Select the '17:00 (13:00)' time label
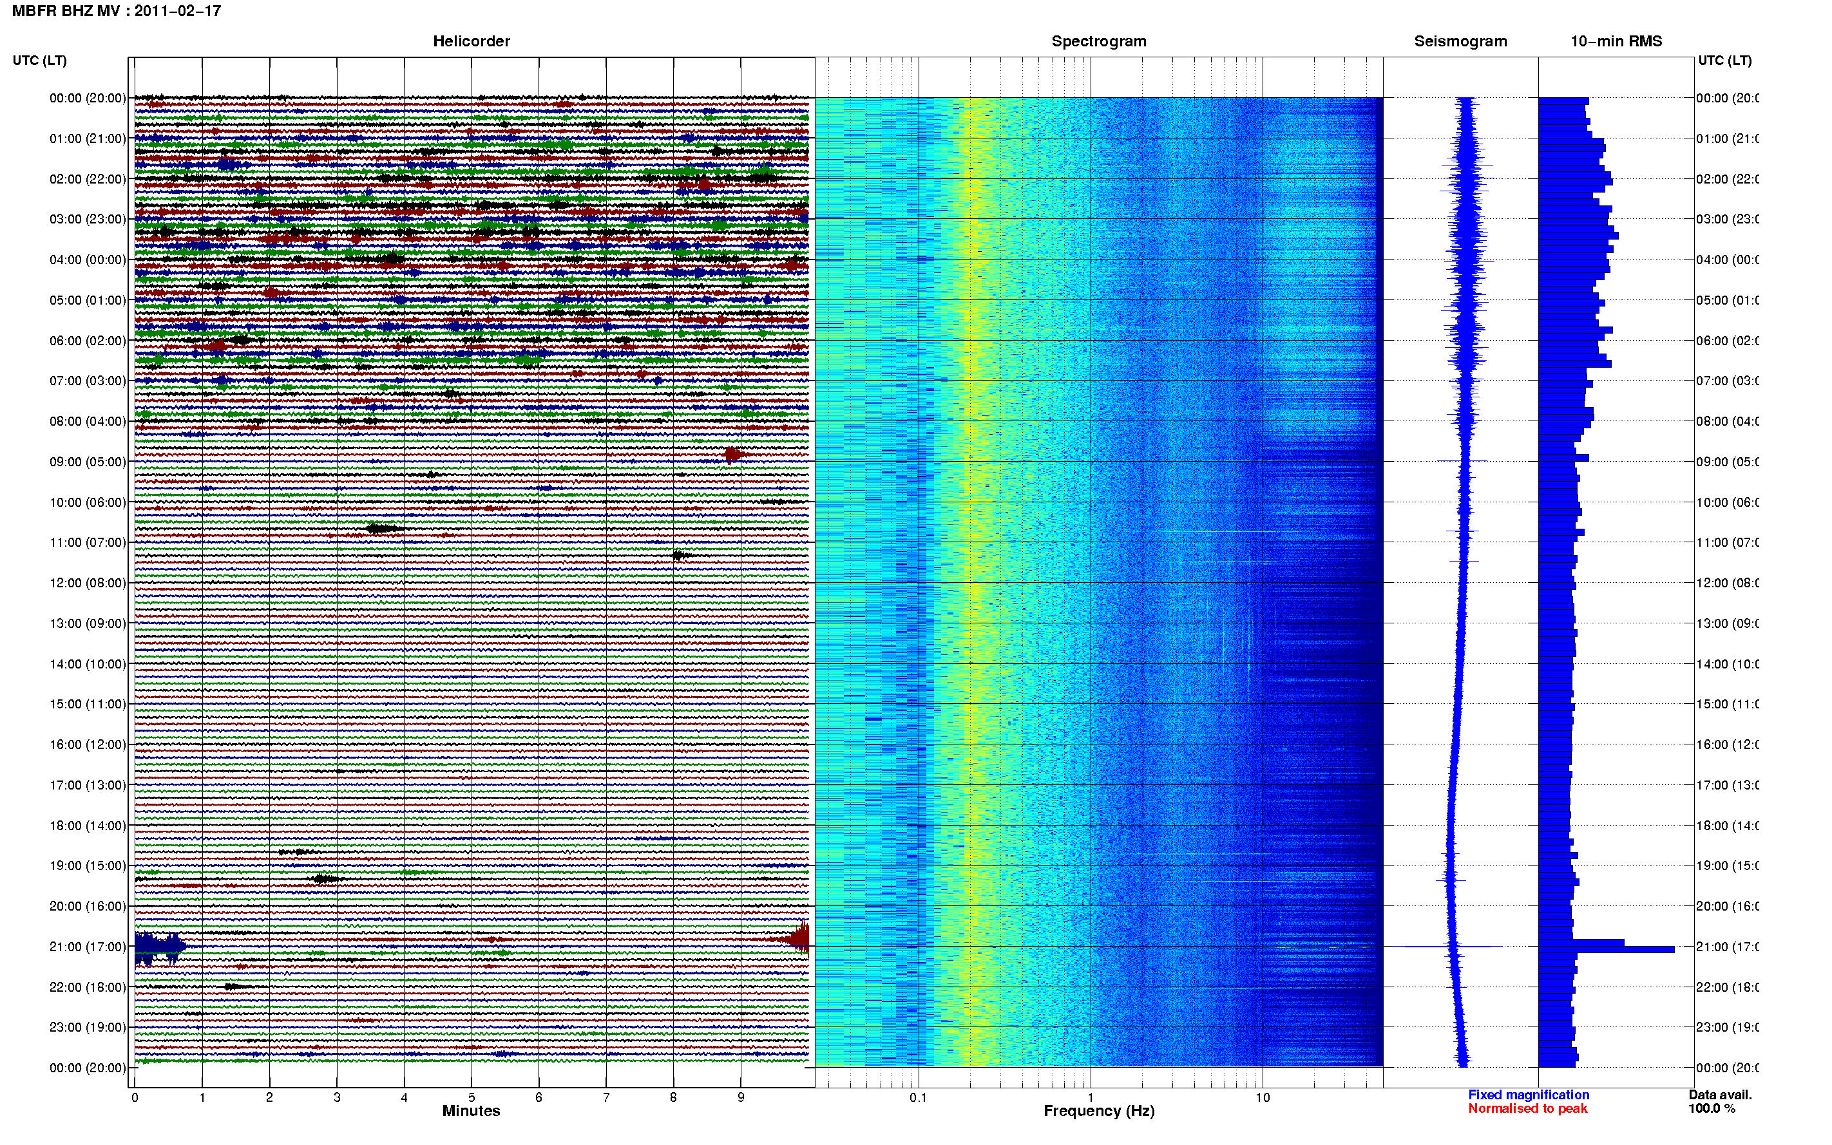This screenshot has height=1145, width=1832. click(87, 785)
